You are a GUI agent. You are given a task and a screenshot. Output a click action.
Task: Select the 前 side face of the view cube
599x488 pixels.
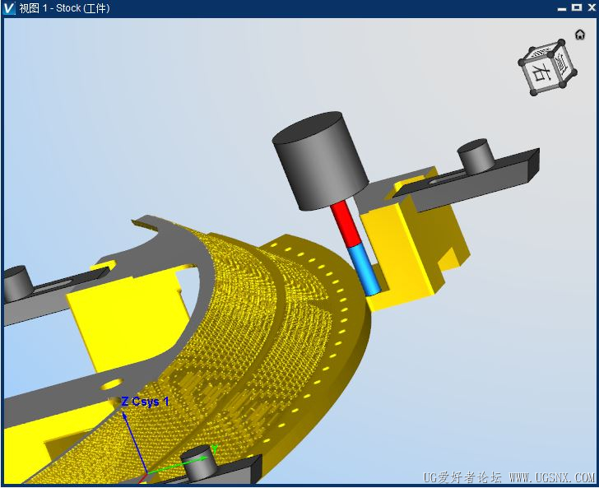pyautogui.click(x=564, y=64)
